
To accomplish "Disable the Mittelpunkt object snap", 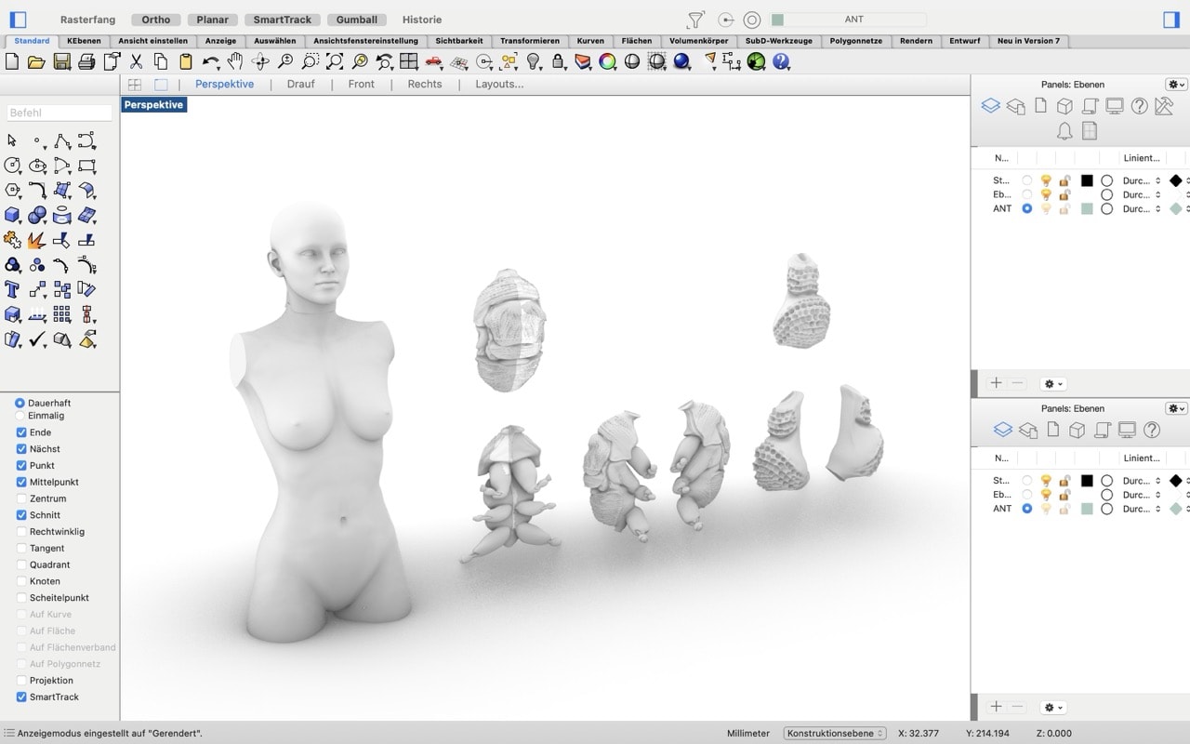I will pos(21,482).
